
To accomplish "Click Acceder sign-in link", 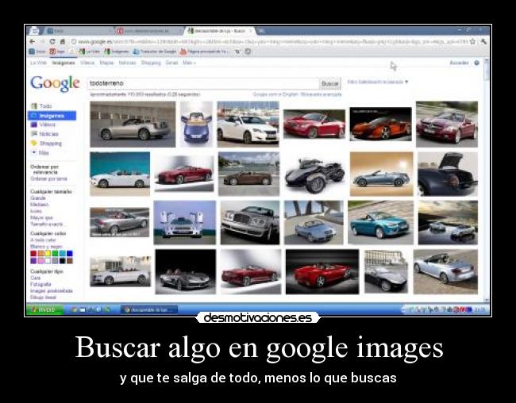I will [x=459, y=63].
